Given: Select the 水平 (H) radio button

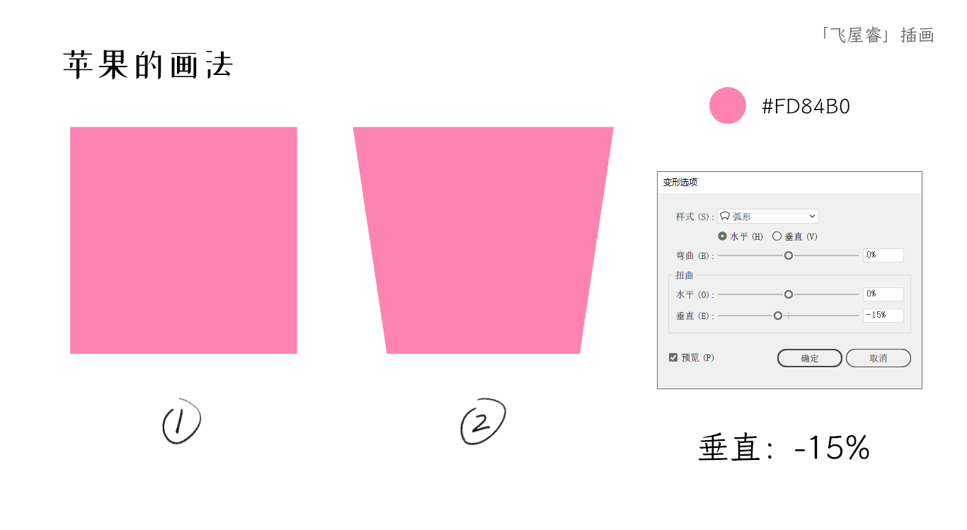Looking at the screenshot, I should (722, 236).
